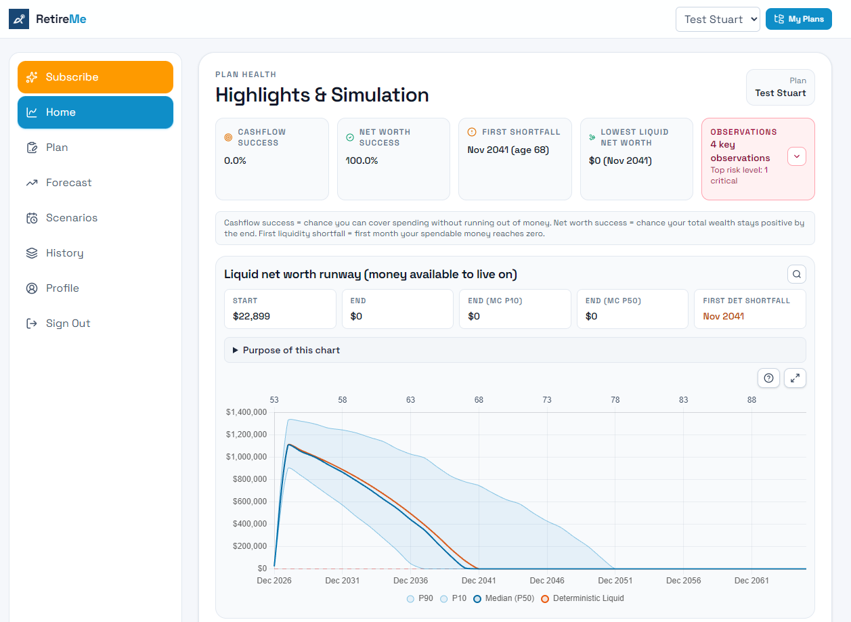The width and height of the screenshot is (851, 622).
Task: Click the Plan clipboard icon
Action: (x=31, y=147)
